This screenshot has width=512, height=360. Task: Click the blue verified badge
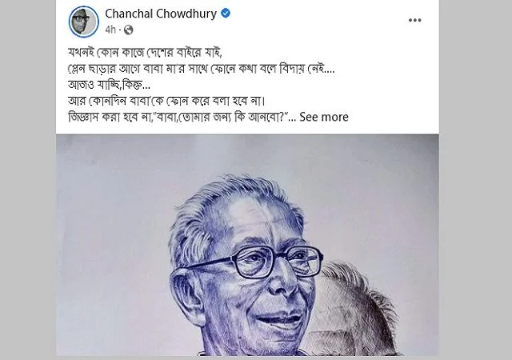[226, 14]
